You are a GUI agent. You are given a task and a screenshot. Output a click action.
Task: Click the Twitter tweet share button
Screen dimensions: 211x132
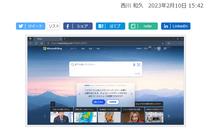click(31, 26)
